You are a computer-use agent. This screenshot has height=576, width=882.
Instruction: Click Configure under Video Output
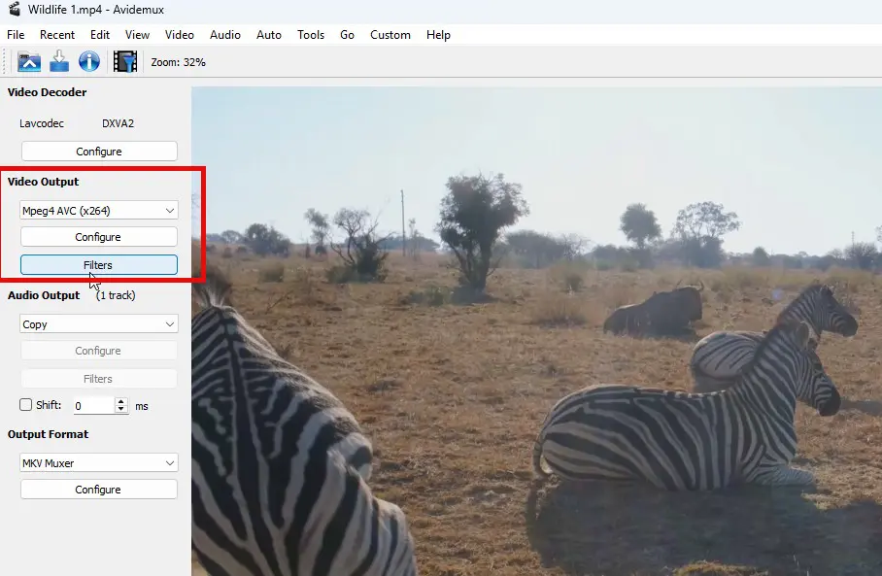click(x=99, y=237)
